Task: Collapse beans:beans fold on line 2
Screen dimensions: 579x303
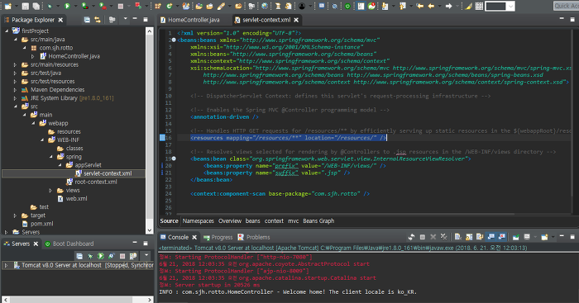Action: pos(174,40)
